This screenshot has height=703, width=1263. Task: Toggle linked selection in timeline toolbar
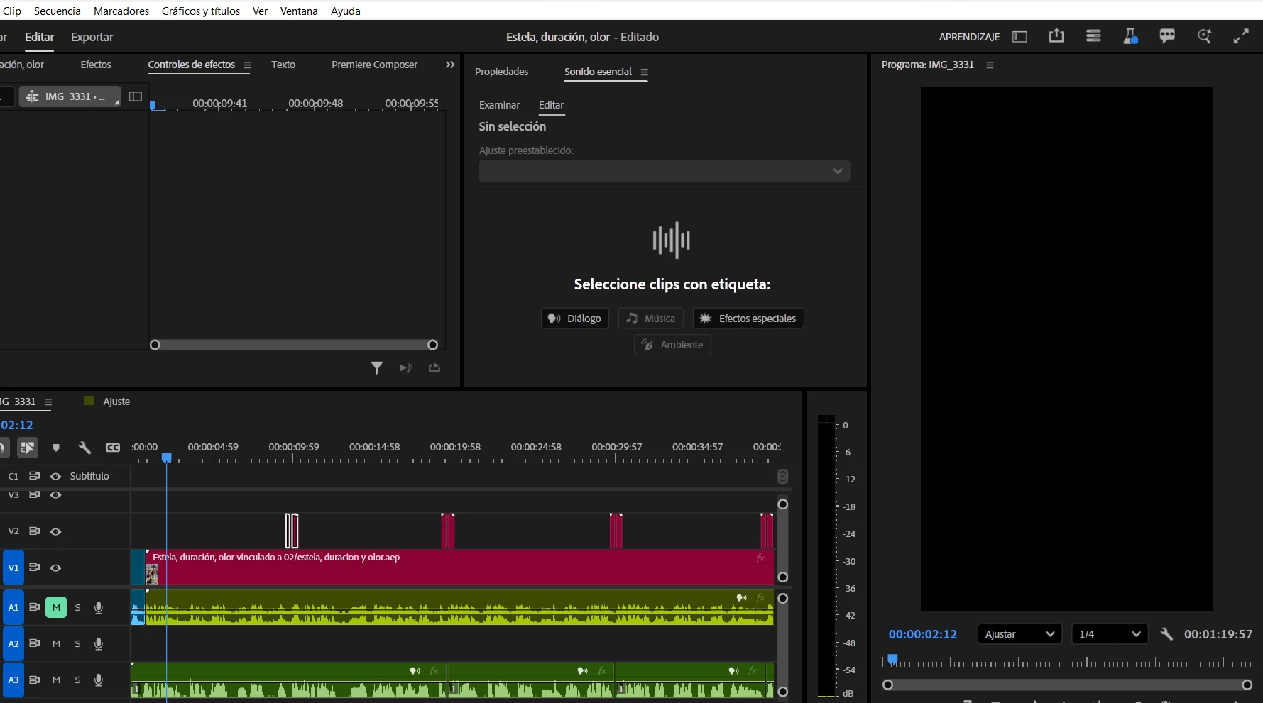(x=28, y=448)
